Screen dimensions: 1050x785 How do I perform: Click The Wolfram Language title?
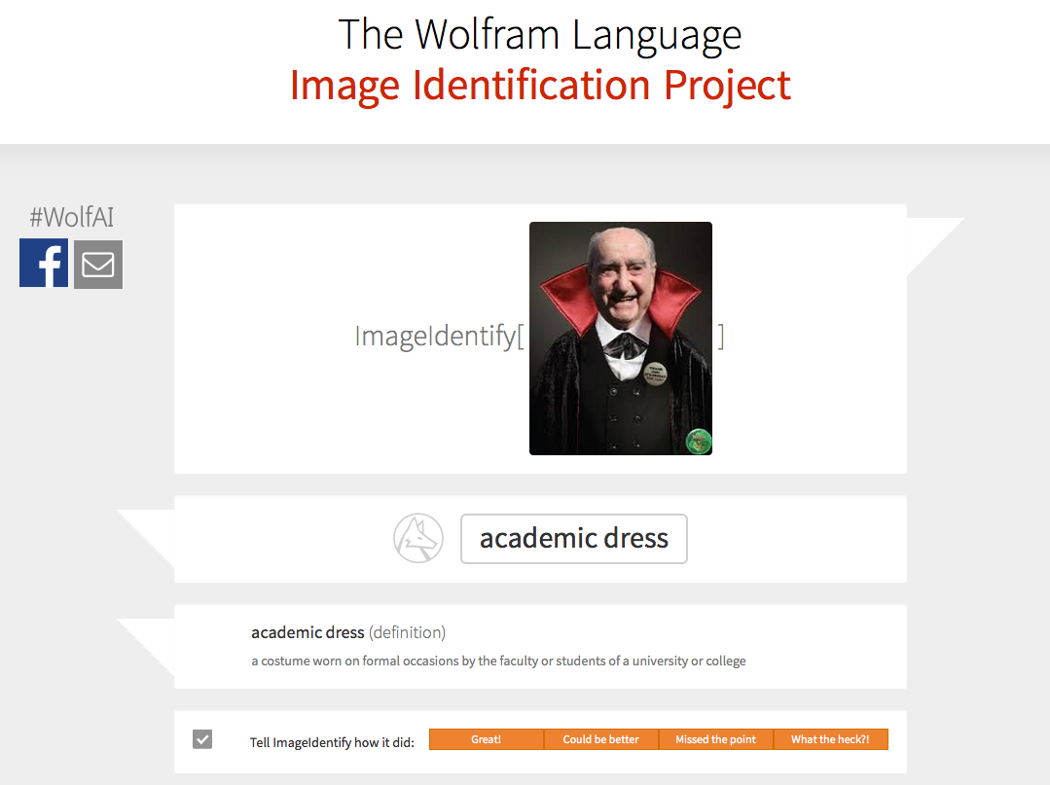click(x=540, y=35)
